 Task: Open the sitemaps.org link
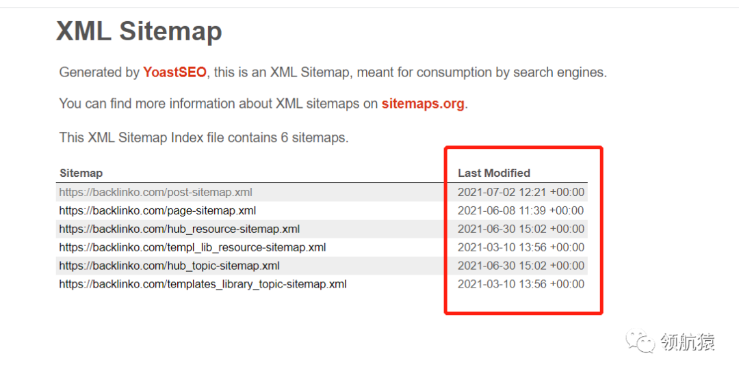pos(423,104)
